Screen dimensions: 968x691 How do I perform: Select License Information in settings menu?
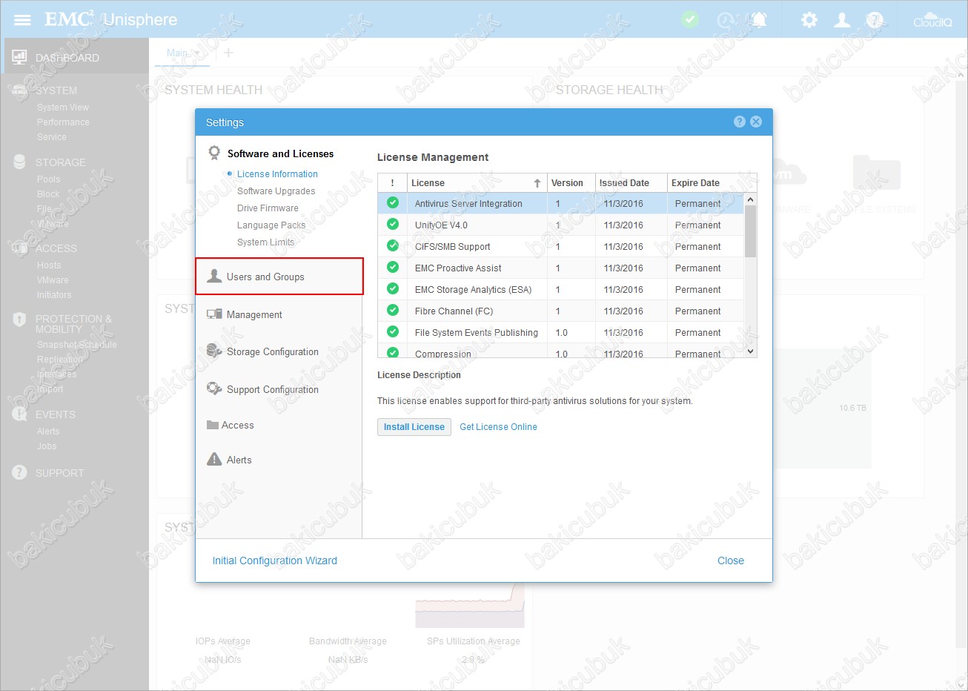pos(277,173)
